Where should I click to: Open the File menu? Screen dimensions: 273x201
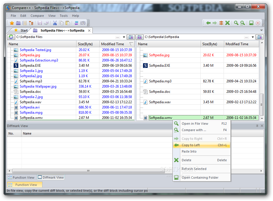pyautogui.click(x=13, y=16)
